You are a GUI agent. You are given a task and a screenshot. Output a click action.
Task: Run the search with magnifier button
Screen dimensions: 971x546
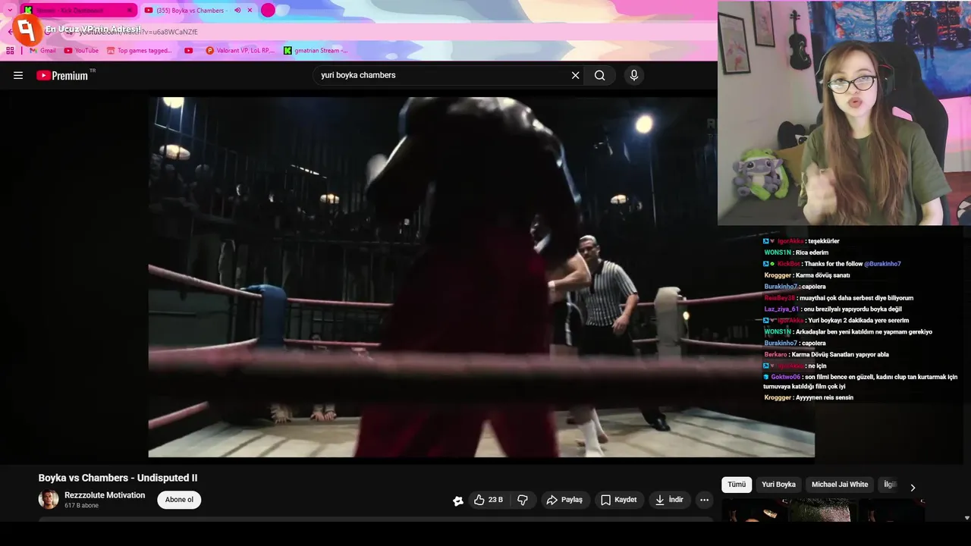tap(600, 75)
